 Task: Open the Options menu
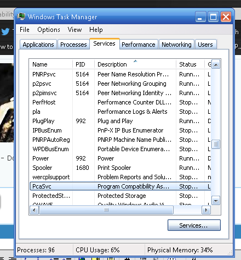click(x=49, y=30)
